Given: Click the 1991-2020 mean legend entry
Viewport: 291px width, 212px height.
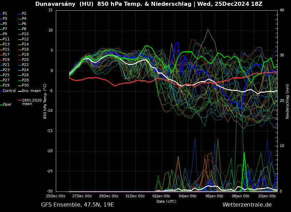Looking at the screenshot, I should [x=31, y=102].
